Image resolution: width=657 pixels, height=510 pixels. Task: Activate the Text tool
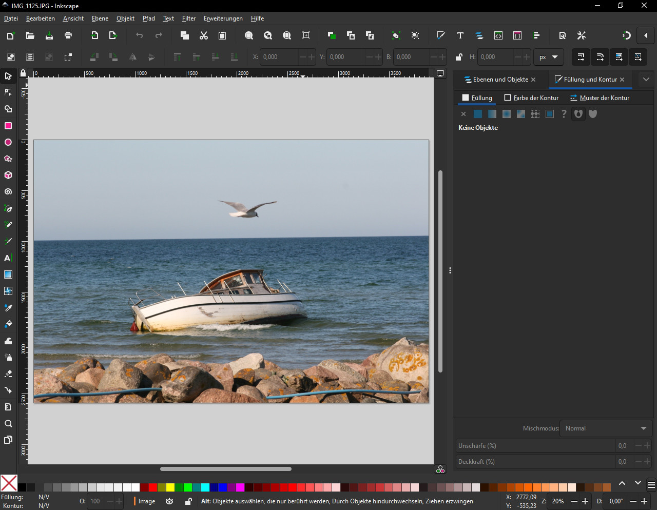tap(8, 258)
